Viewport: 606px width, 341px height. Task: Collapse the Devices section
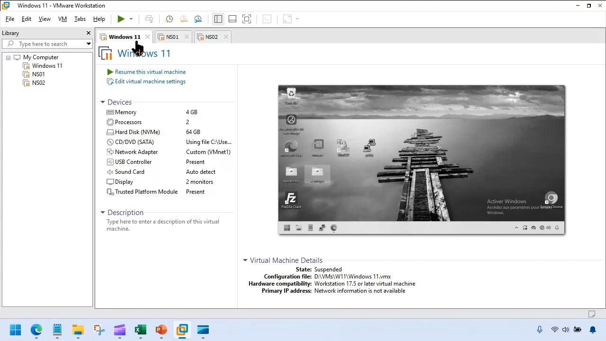pos(103,102)
